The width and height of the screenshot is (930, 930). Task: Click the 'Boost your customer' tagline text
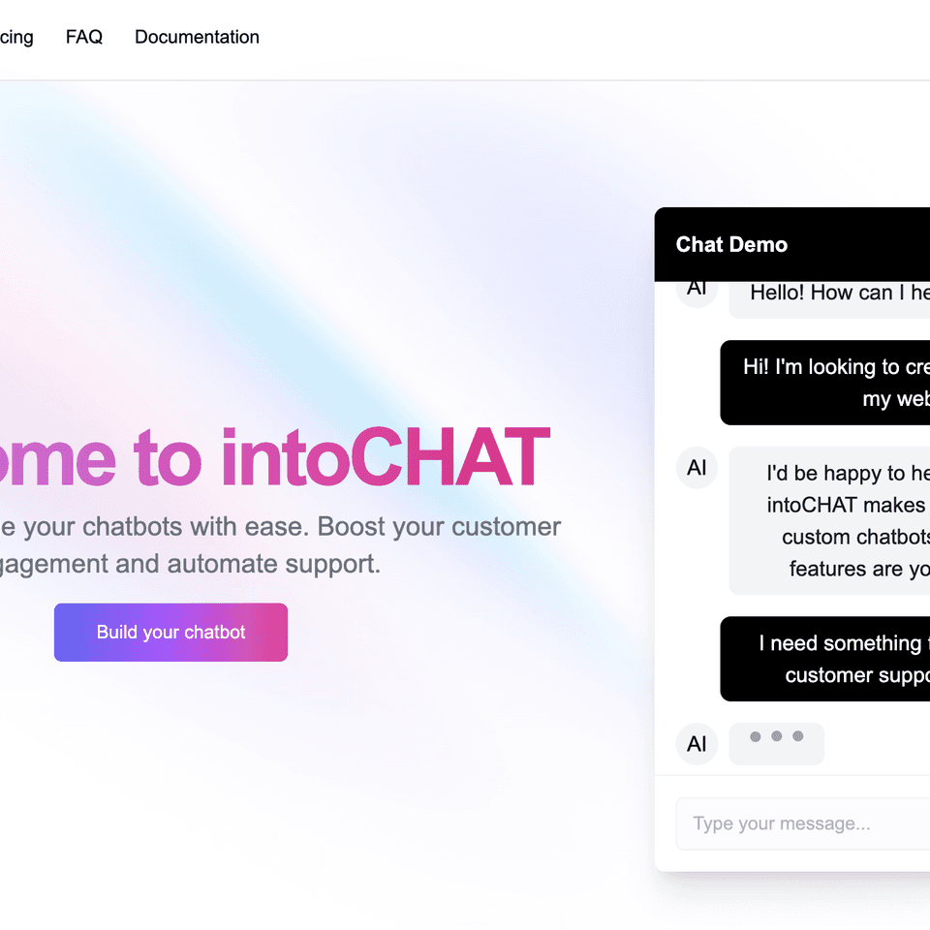click(x=439, y=527)
